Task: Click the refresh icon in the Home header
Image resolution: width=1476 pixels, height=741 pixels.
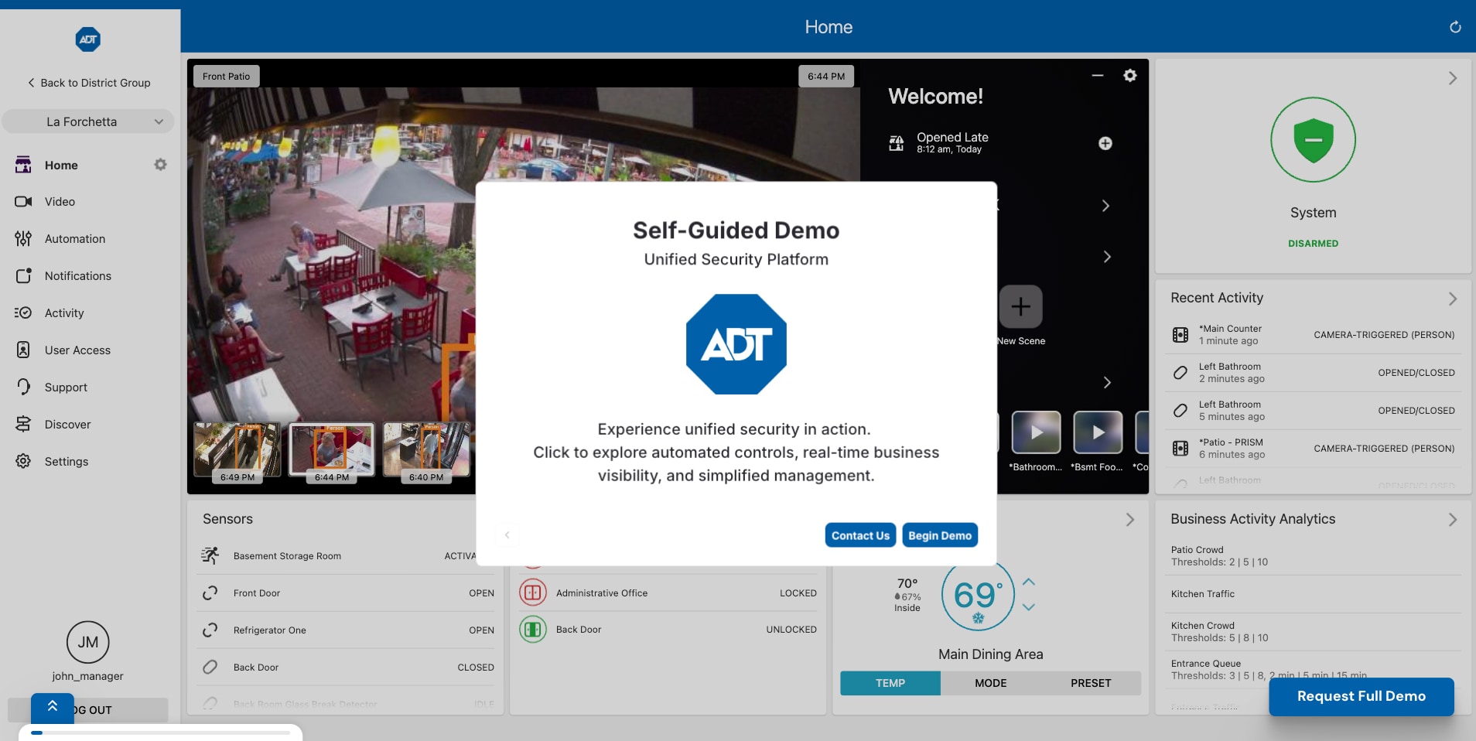Action: [x=1454, y=27]
